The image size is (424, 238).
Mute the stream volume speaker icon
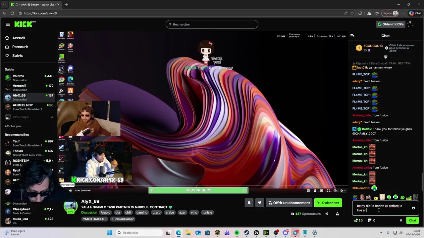[x=70, y=190]
